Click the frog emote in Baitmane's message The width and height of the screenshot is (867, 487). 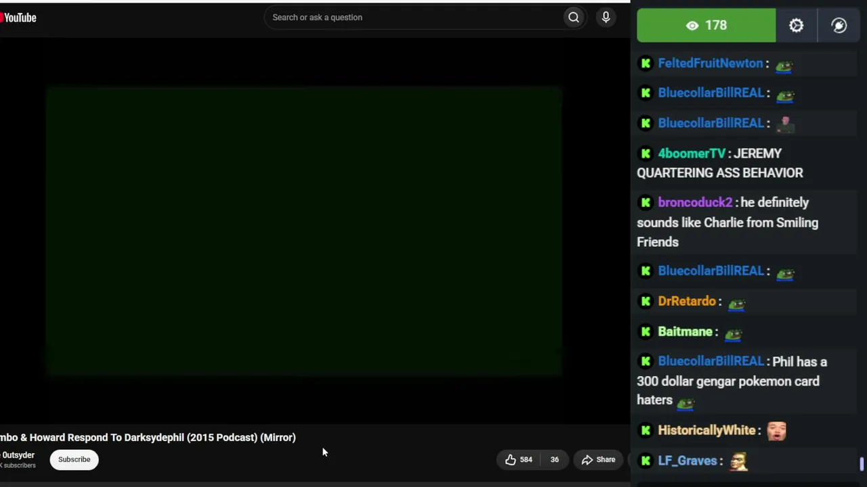pos(734,334)
